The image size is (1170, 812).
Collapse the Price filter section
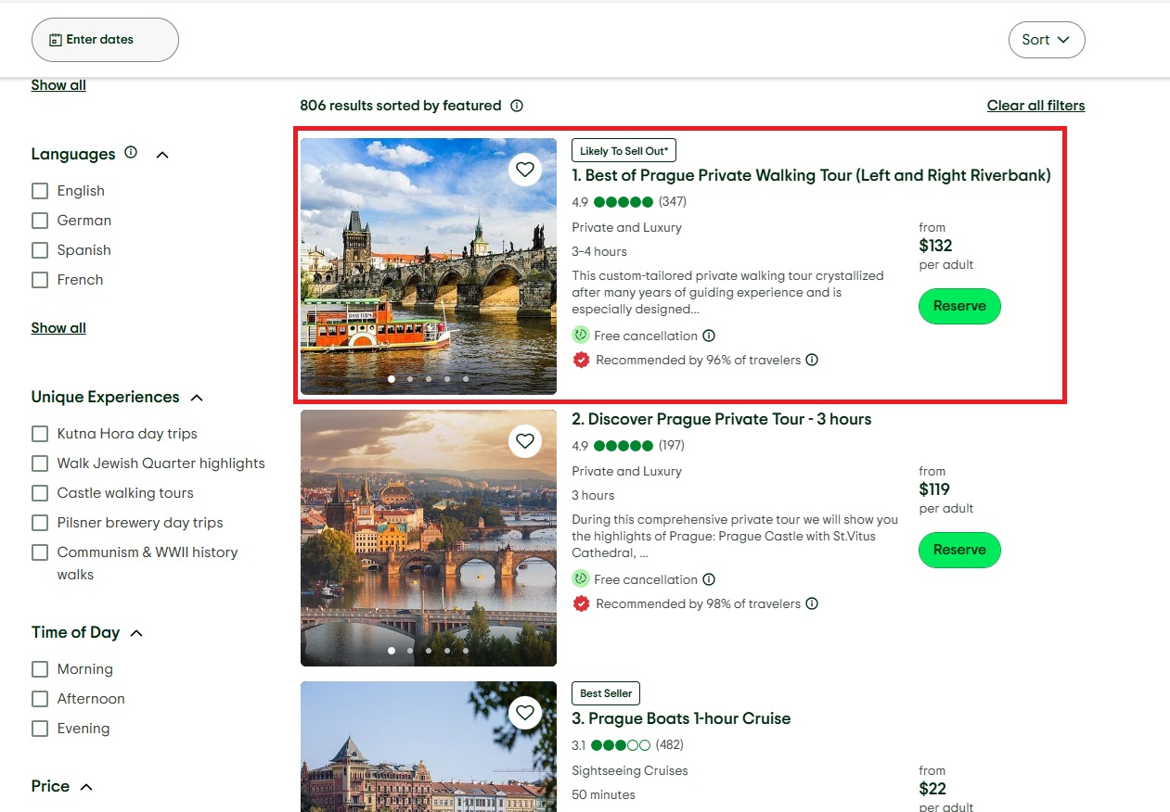click(86, 787)
